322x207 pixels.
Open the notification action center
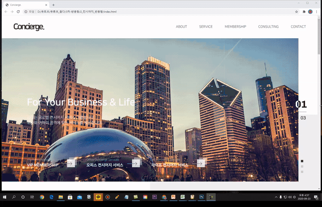coord(316,197)
